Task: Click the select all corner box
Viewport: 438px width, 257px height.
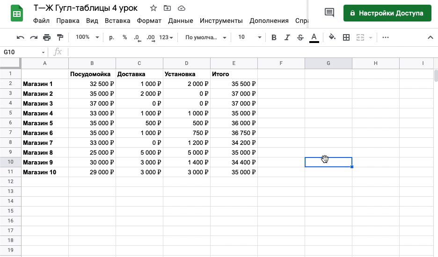Action: [x=11, y=63]
